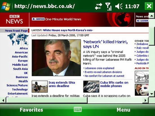Open the signal strength antenna icon

coord(108,6)
